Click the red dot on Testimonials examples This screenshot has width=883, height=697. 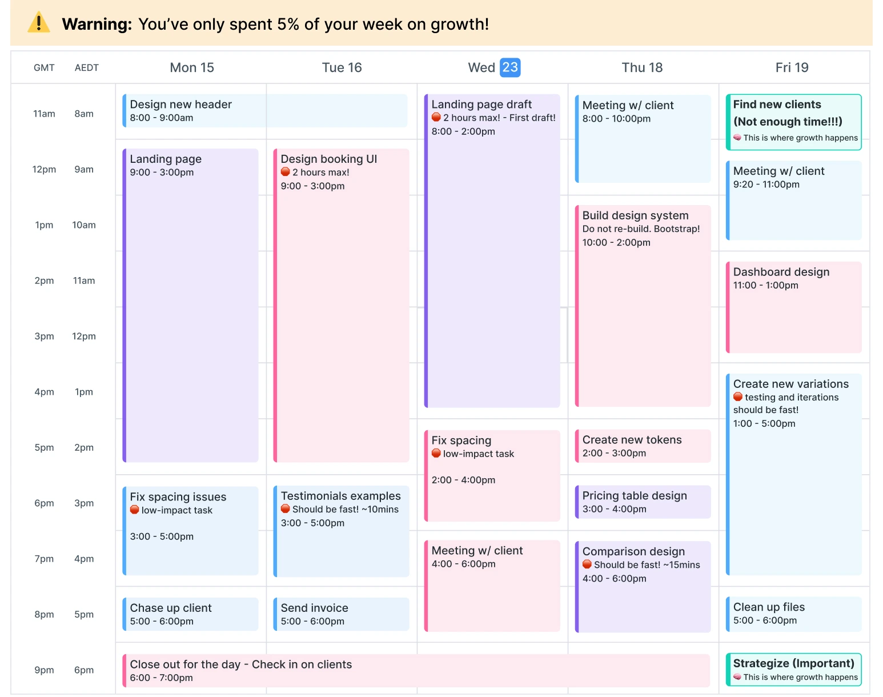pos(285,508)
